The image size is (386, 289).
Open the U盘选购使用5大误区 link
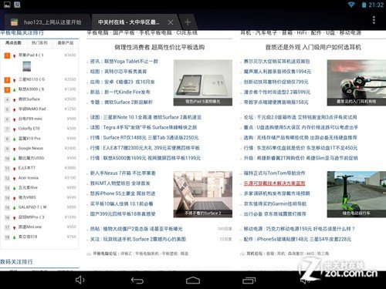279,127
